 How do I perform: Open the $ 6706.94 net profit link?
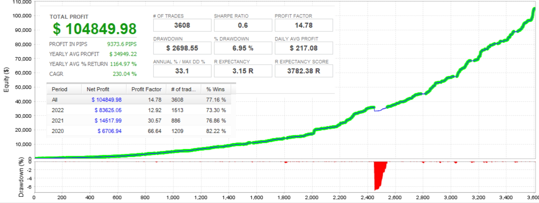pos(110,131)
